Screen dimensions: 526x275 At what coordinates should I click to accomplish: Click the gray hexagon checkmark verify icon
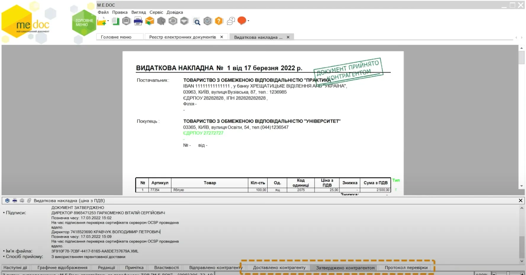click(x=208, y=21)
